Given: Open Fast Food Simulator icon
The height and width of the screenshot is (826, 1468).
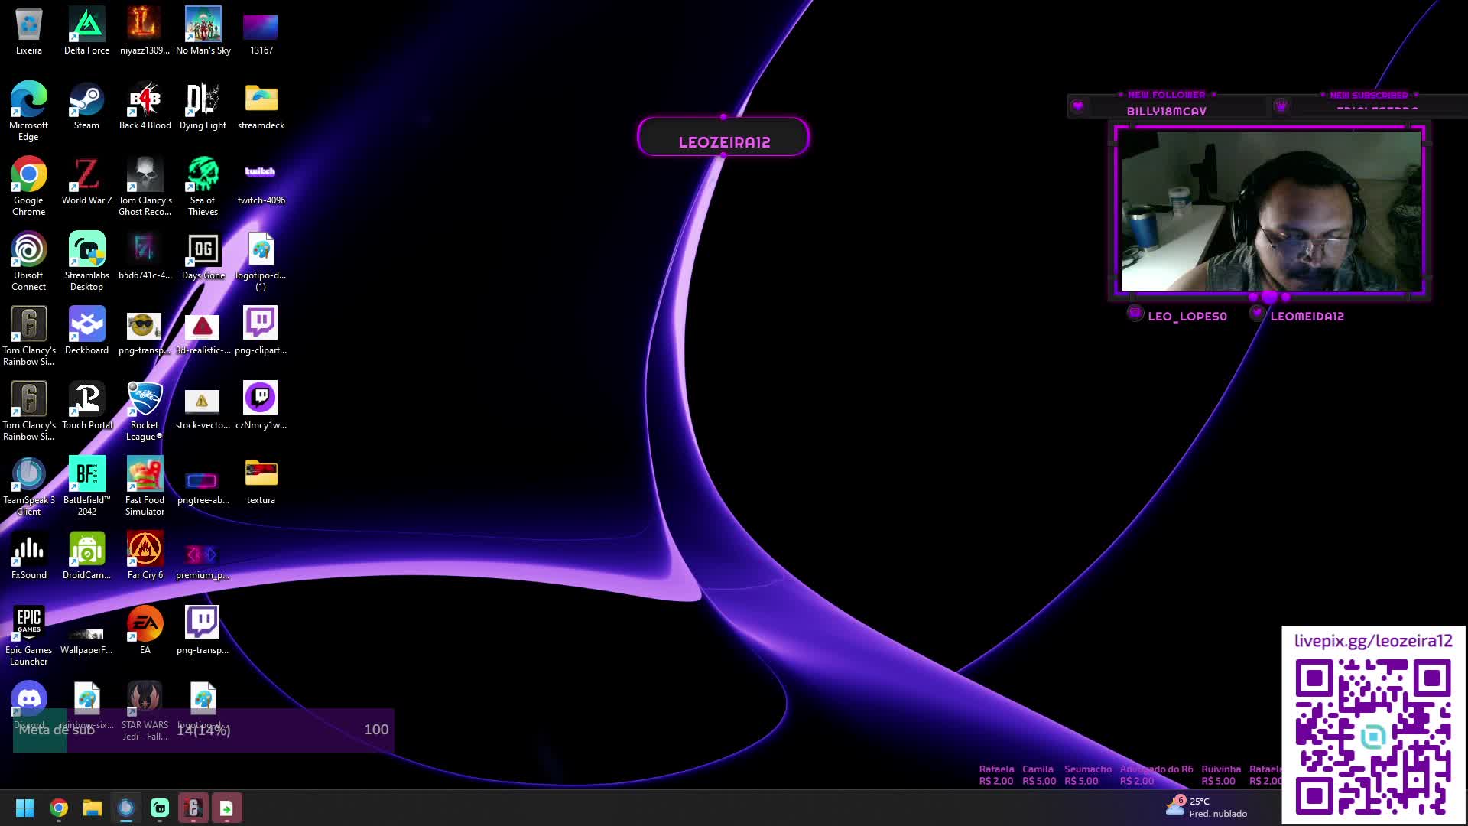Looking at the screenshot, I should click(145, 486).
